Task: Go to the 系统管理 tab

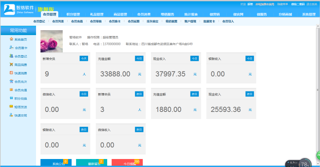Action: click(309, 14)
